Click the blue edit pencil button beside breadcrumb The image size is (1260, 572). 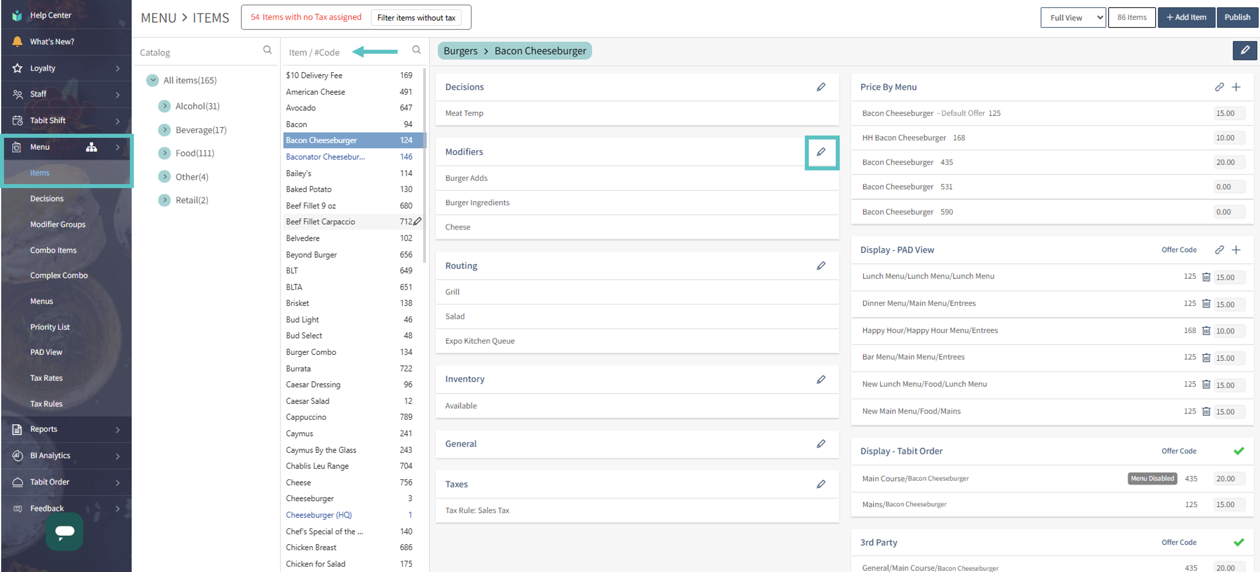point(1244,50)
